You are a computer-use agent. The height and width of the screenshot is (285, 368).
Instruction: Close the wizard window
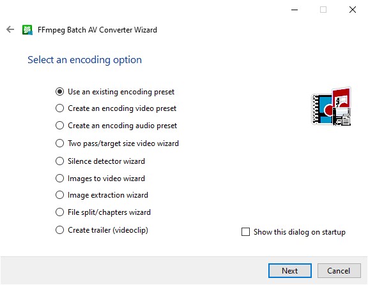tap(353, 10)
